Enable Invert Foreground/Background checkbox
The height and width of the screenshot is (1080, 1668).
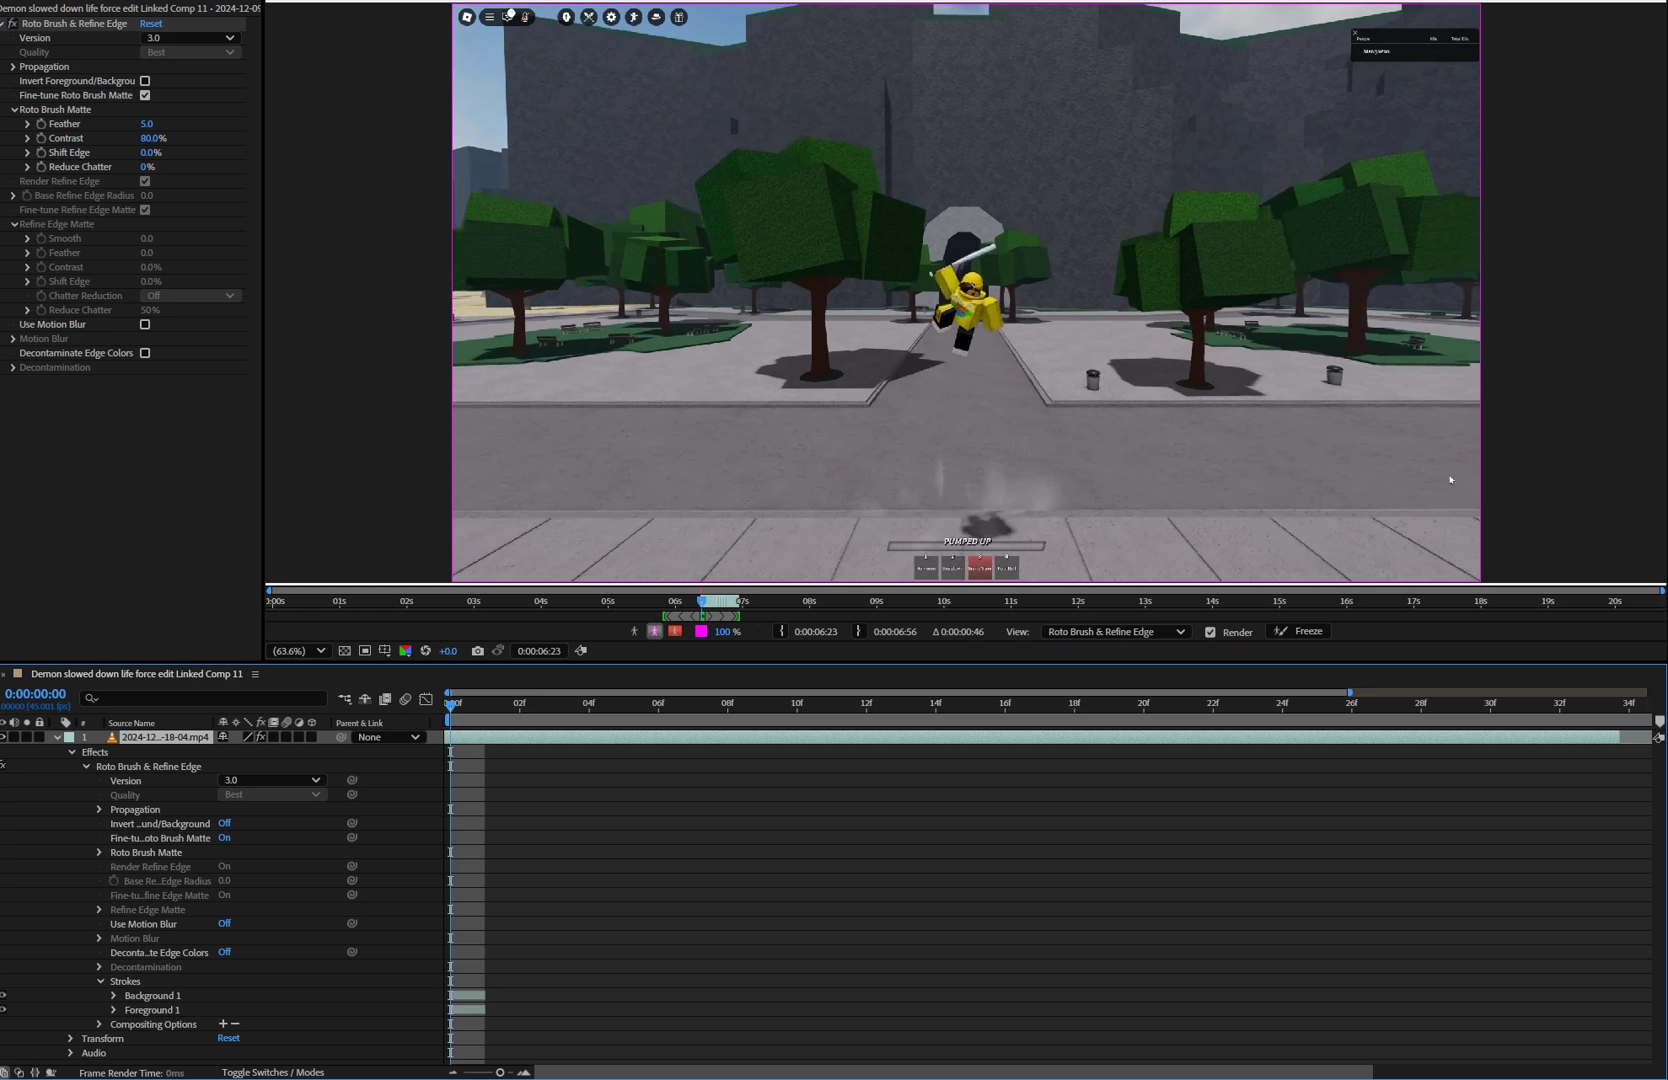coord(145,81)
